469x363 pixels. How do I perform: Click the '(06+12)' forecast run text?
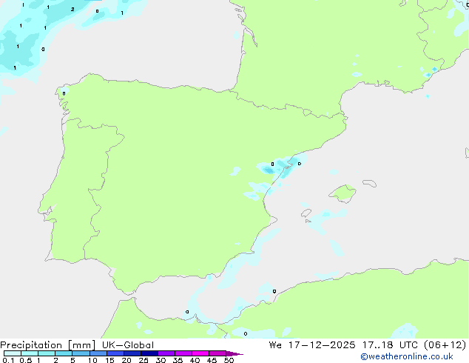[445, 345]
